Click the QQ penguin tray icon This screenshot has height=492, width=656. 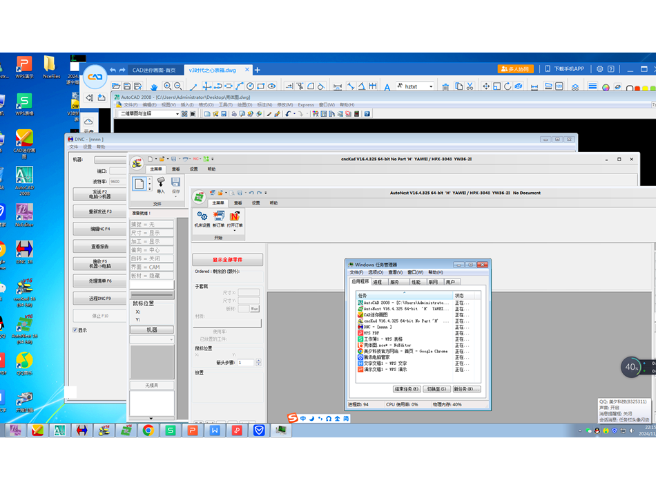pos(597,430)
